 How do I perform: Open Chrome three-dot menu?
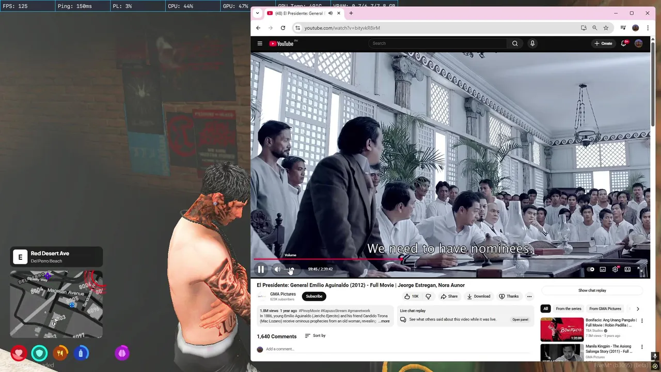click(648, 28)
